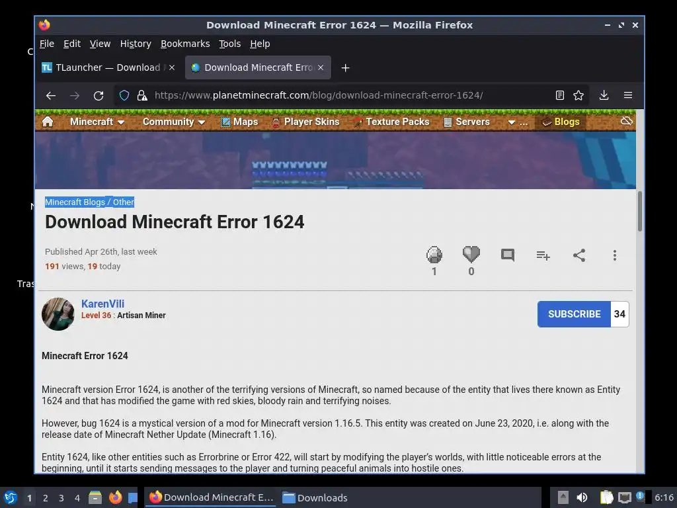Favorite the blog with the heart icon
677x508 pixels.
(471, 254)
